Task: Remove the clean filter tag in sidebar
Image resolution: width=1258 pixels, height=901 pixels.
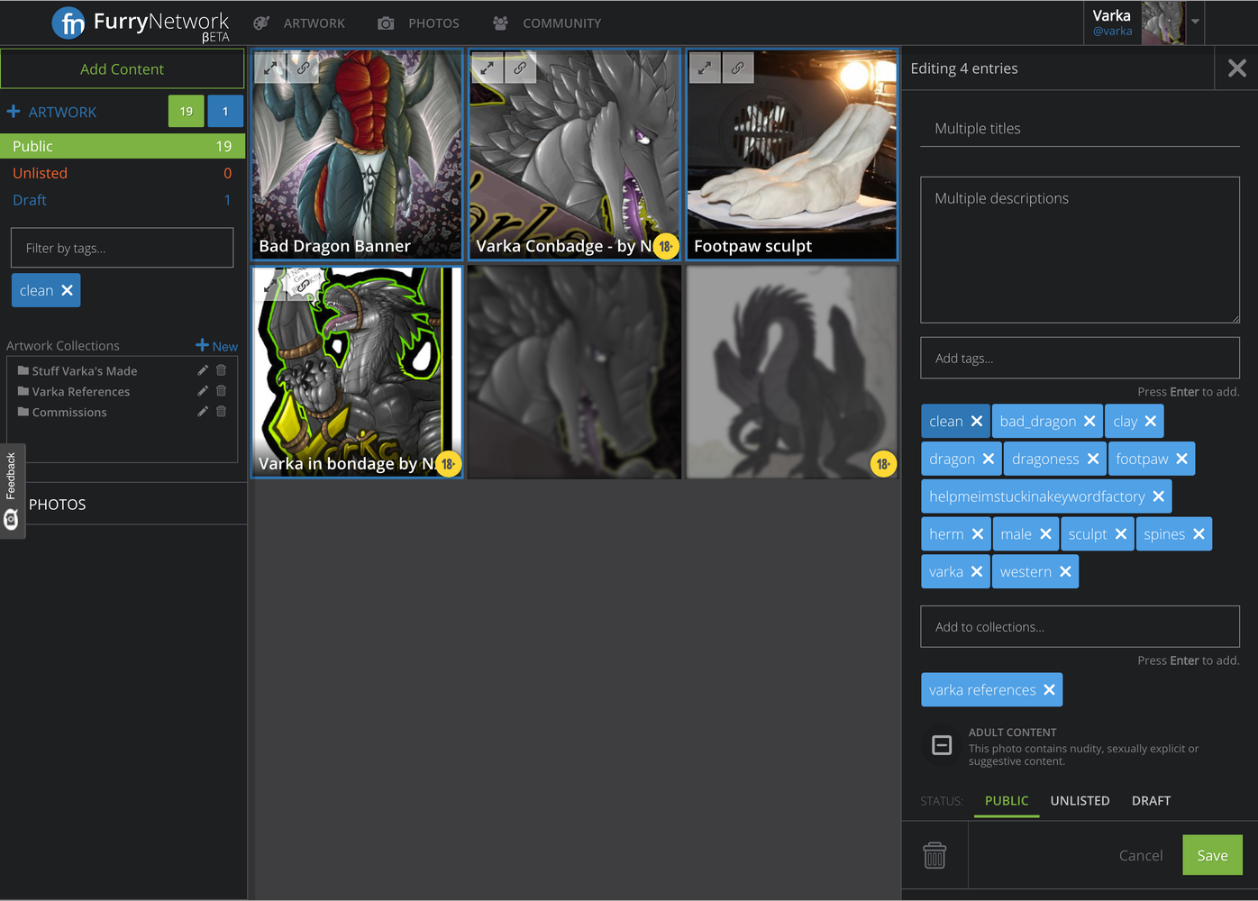Action: [67, 290]
